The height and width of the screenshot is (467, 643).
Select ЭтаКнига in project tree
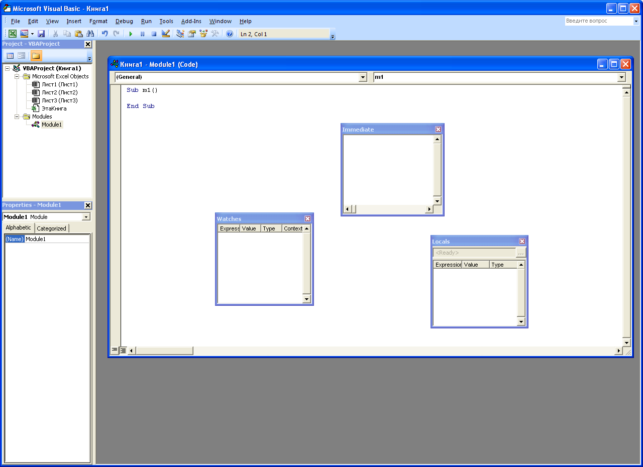[54, 108]
